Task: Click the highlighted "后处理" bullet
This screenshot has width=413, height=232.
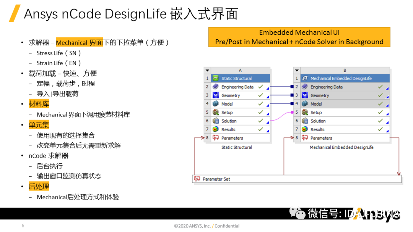Action: pyautogui.click(x=39, y=187)
